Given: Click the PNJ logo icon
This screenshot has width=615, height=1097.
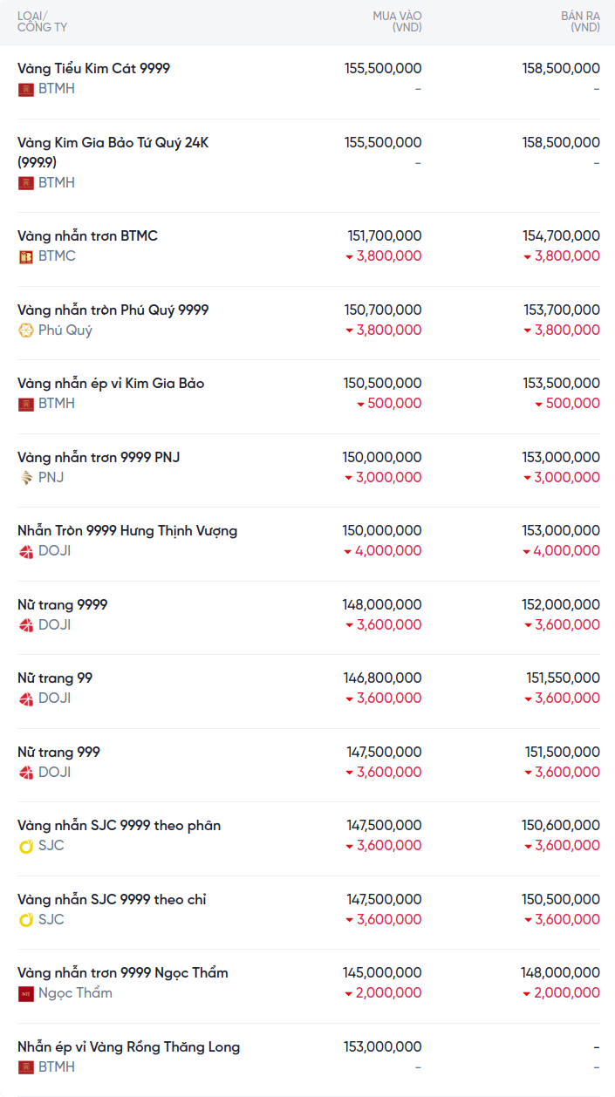Looking at the screenshot, I should click(26, 478).
